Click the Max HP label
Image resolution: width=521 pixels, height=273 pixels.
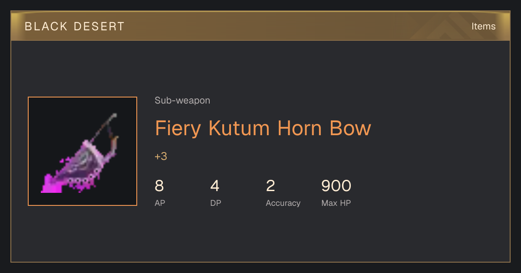tap(336, 203)
